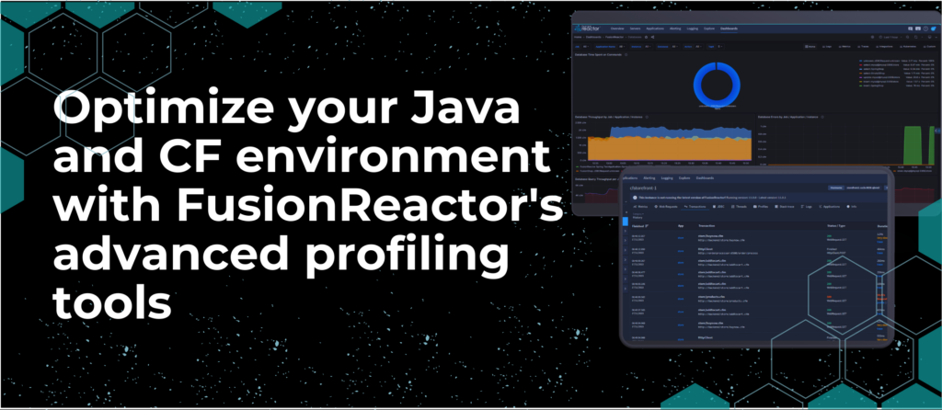This screenshot has width=942, height=410.
Task: Click the FusionReactor logo in the dashboard window
Action: click(587, 28)
